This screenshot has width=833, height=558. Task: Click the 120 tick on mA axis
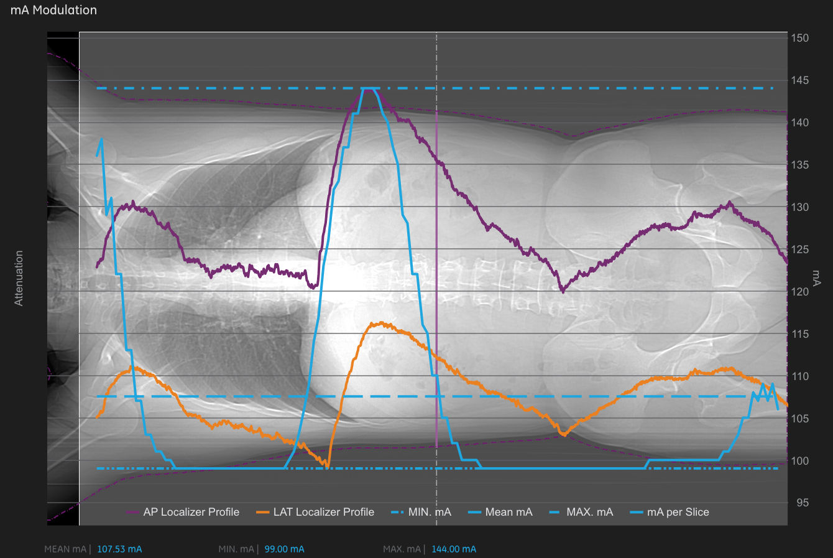click(x=799, y=292)
